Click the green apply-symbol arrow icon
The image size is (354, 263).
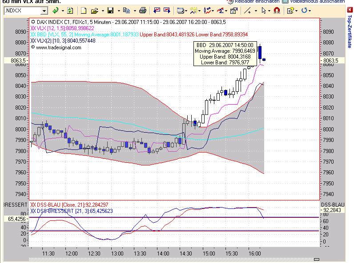click(x=55, y=10)
